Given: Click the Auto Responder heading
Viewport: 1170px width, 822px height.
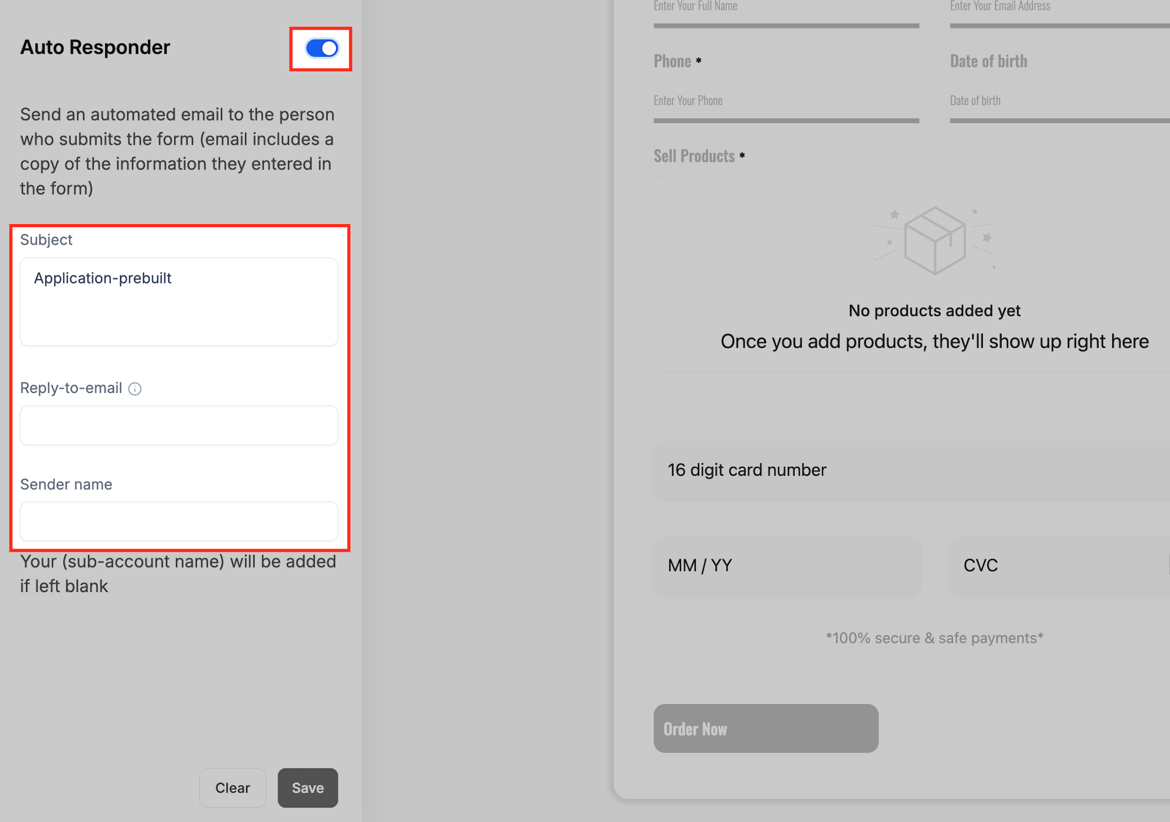Looking at the screenshot, I should (x=95, y=47).
